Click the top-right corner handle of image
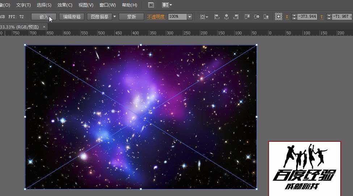 257,45
